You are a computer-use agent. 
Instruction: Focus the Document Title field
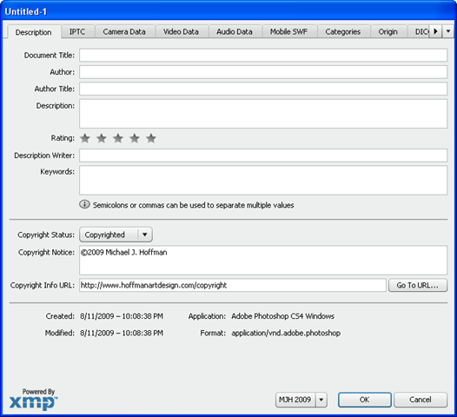click(263, 55)
